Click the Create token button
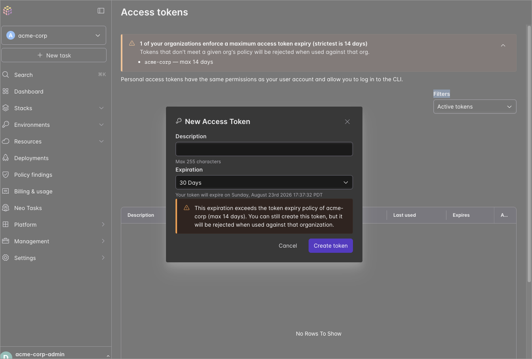Image resolution: width=532 pixels, height=359 pixels. pos(330,246)
